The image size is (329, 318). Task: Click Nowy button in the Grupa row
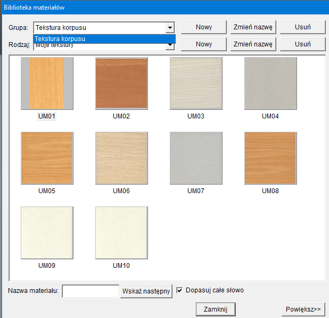point(204,27)
